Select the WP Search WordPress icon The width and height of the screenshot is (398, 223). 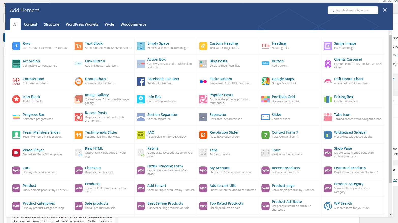[x=328, y=206]
